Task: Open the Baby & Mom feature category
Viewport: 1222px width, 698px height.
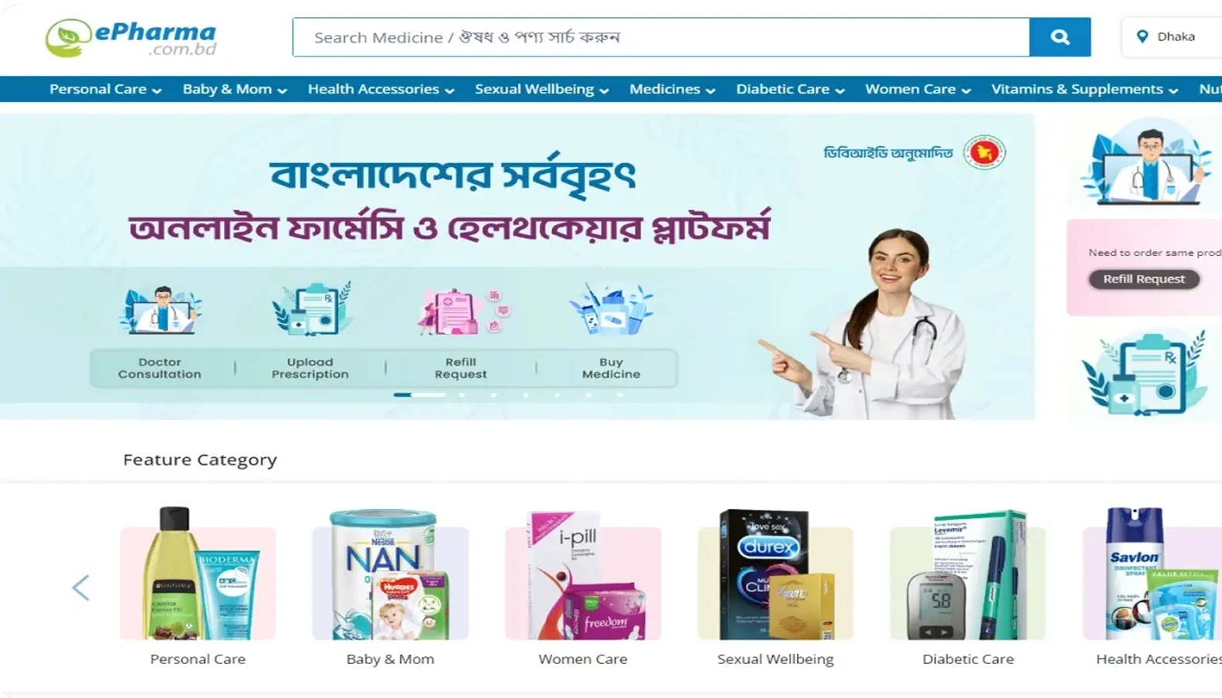Action: click(390, 587)
